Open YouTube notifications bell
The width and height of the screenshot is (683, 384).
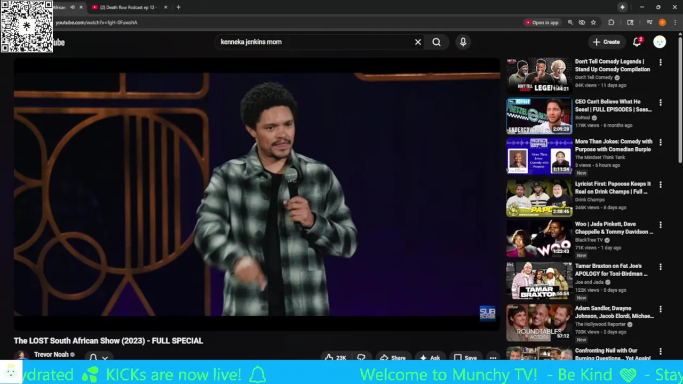[637, 42]
